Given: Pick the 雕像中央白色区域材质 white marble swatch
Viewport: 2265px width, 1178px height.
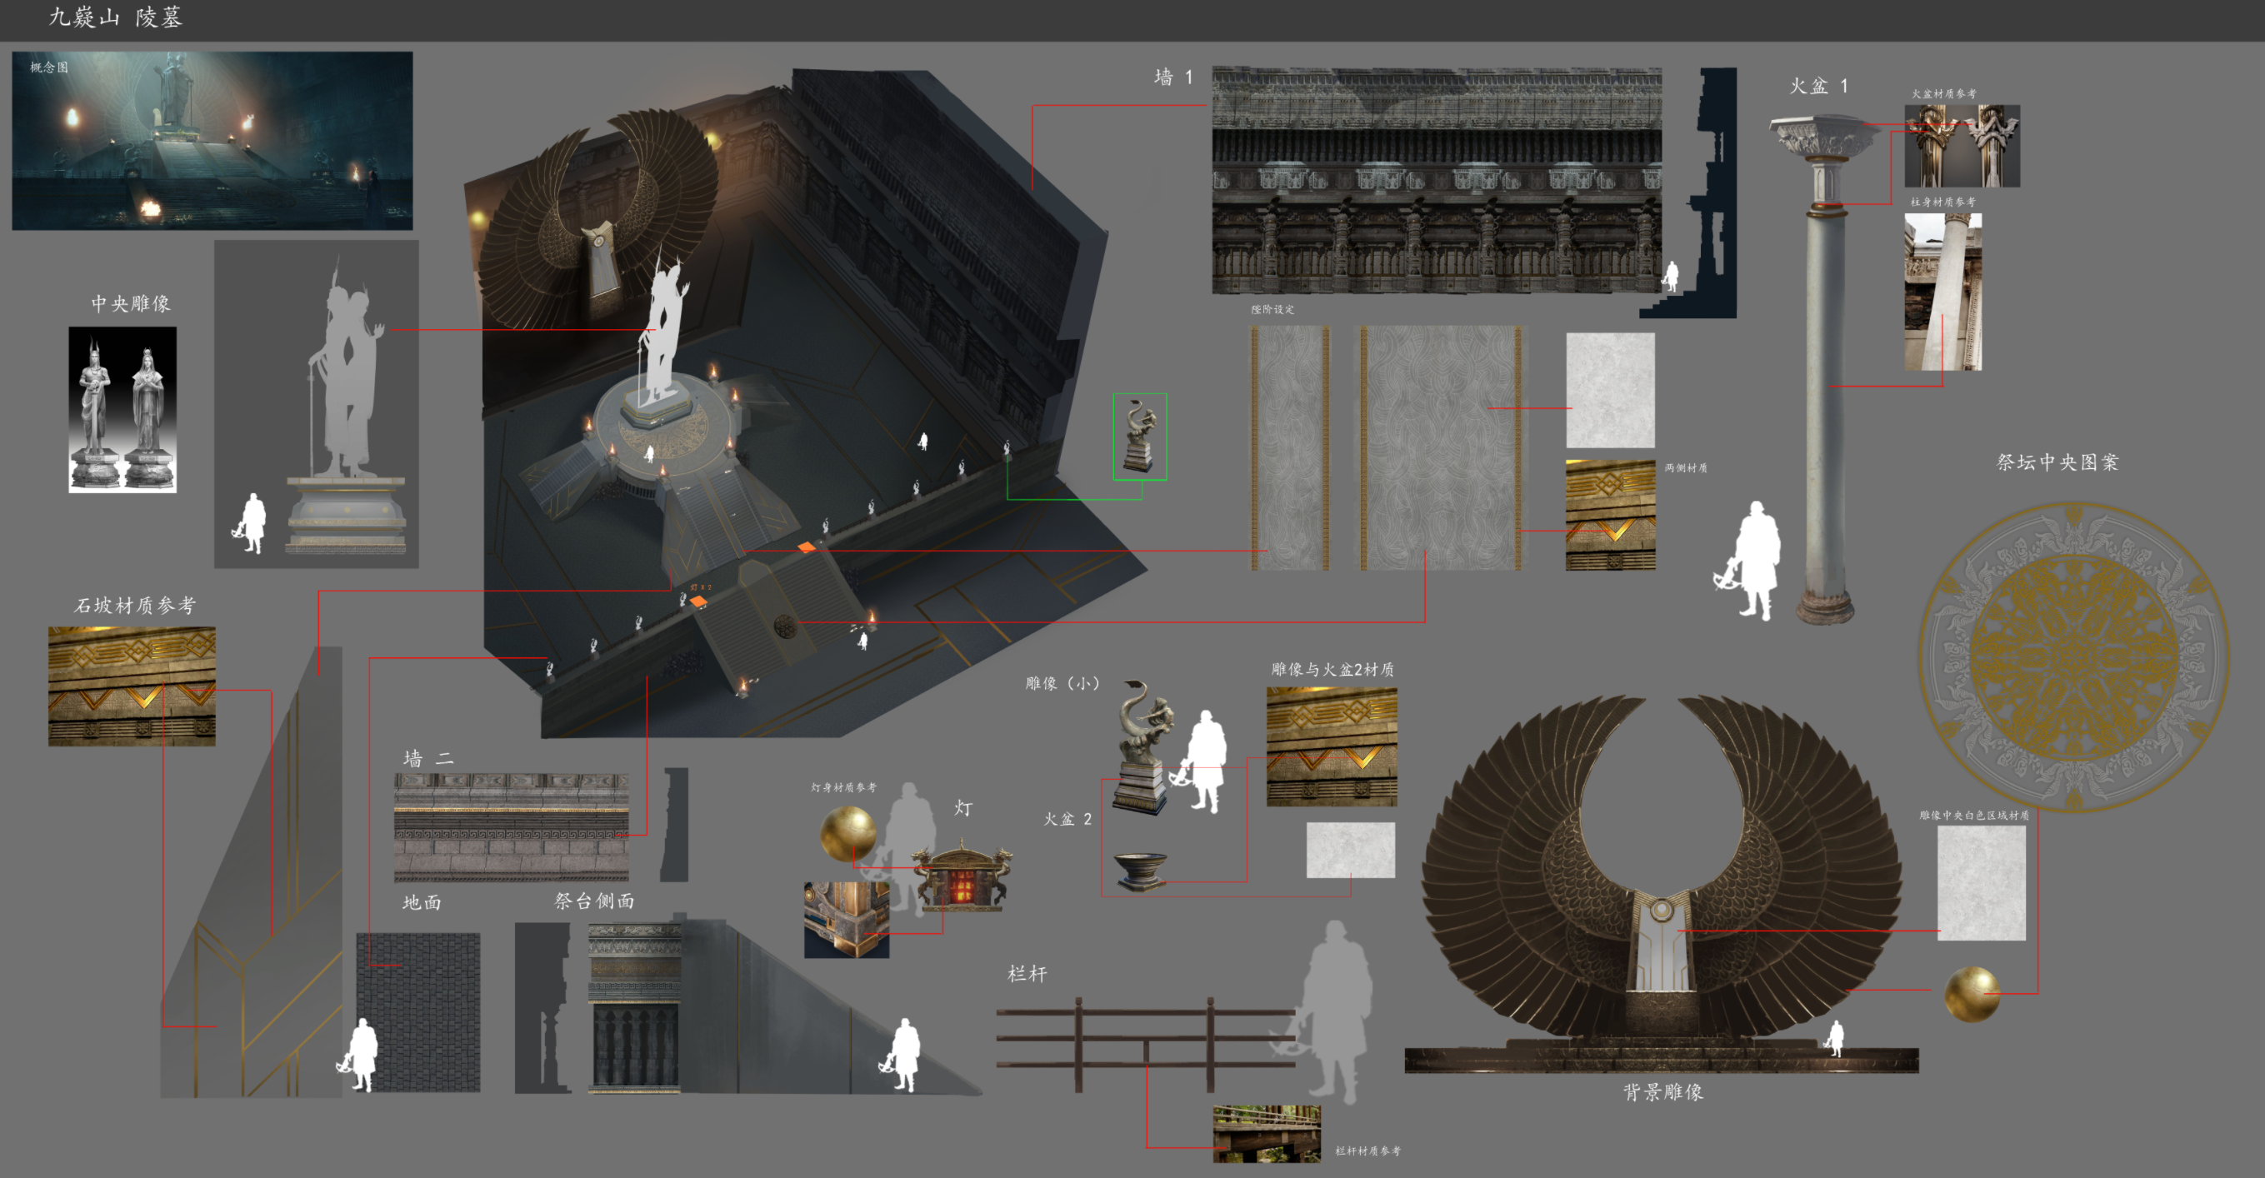Looking at the screenshot, I should [x=1981, y=882].
